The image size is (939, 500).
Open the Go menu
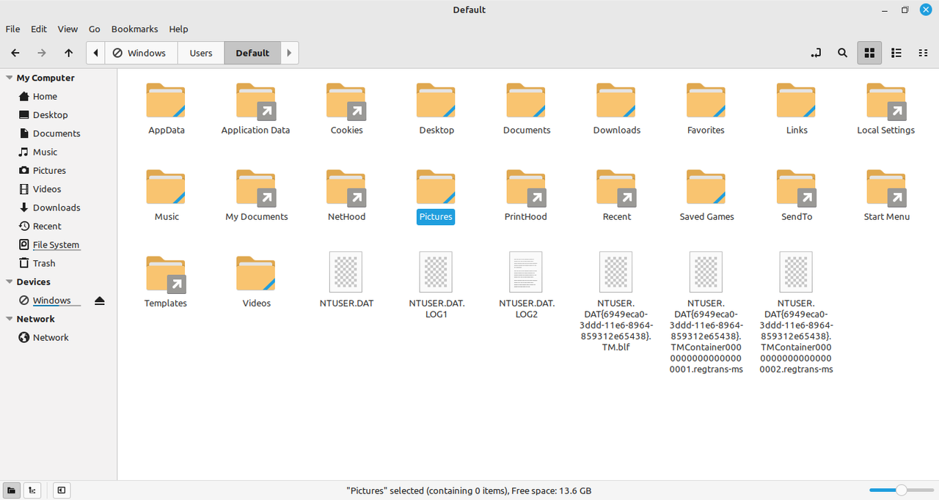[x=95, y=29]
